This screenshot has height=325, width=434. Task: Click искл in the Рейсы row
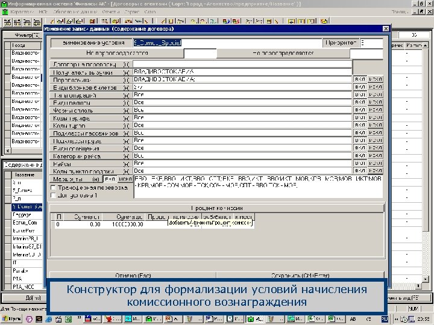tap(376, 163)
